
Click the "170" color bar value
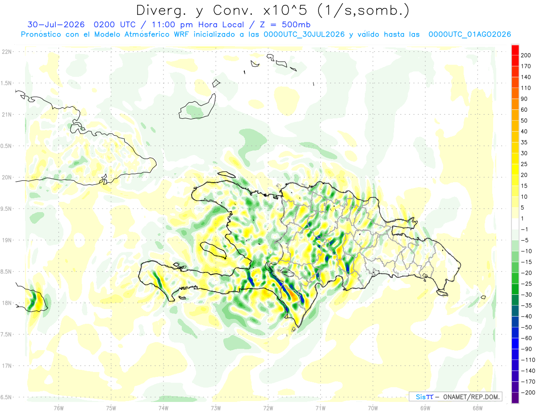pyautogui.click(x=526, y=66)
